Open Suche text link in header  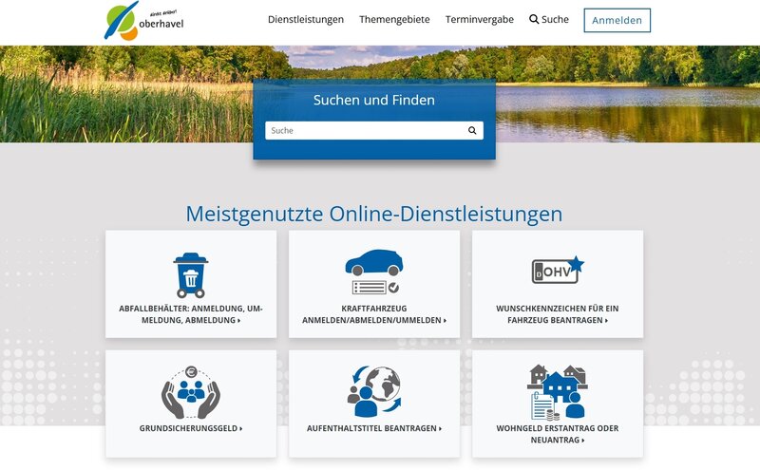pyautogui.click(x=555, y=19)
